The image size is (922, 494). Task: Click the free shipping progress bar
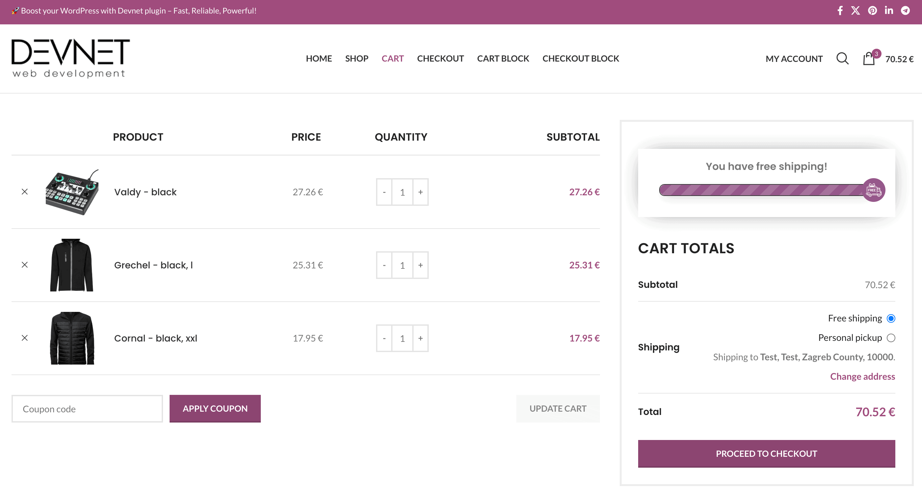click(762, 190)
